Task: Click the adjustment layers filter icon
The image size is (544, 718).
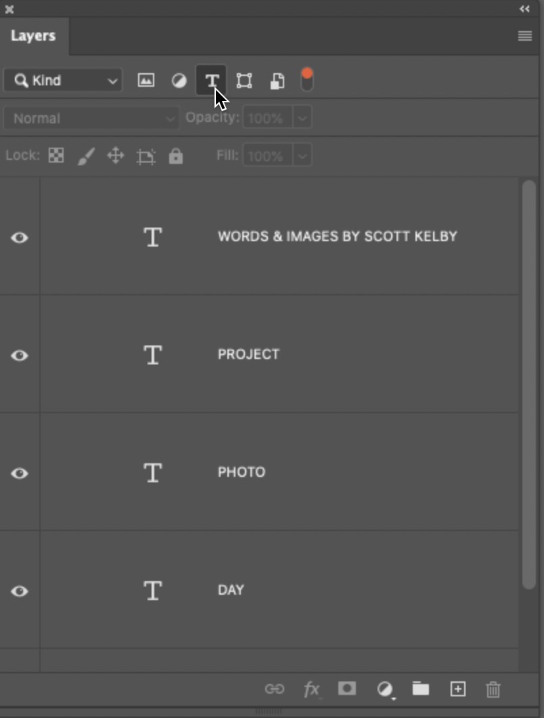Action: point(179,80)
